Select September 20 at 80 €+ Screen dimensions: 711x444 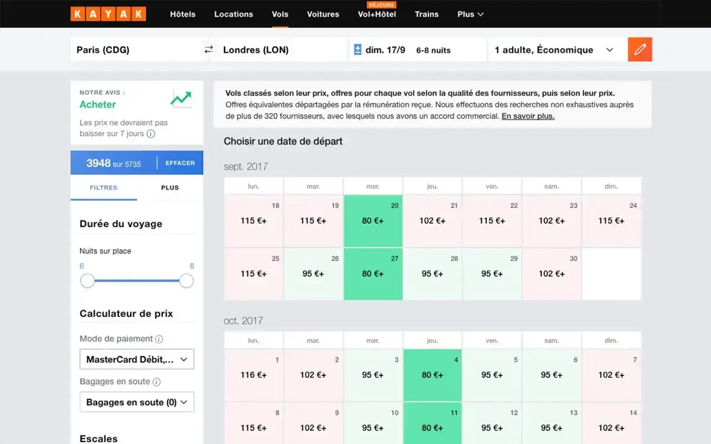click(x=373, y=221)
